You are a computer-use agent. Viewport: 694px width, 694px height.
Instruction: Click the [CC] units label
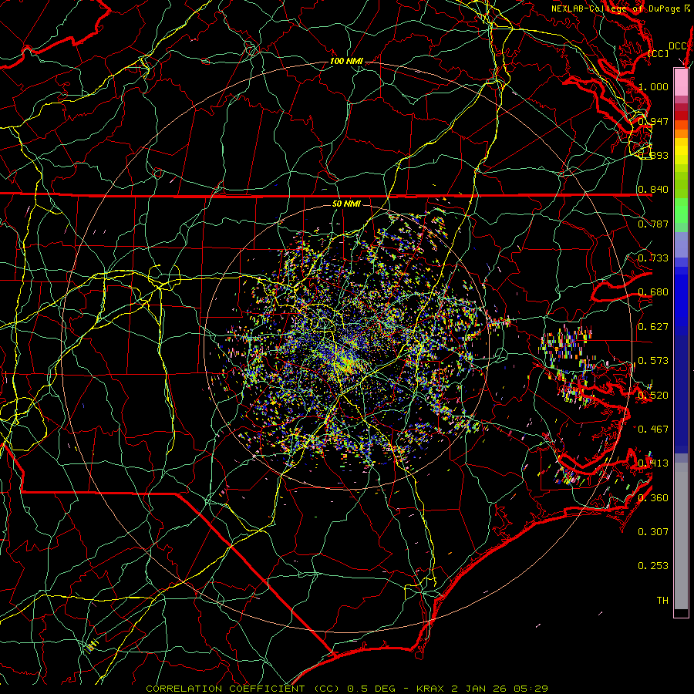(659, 53)
